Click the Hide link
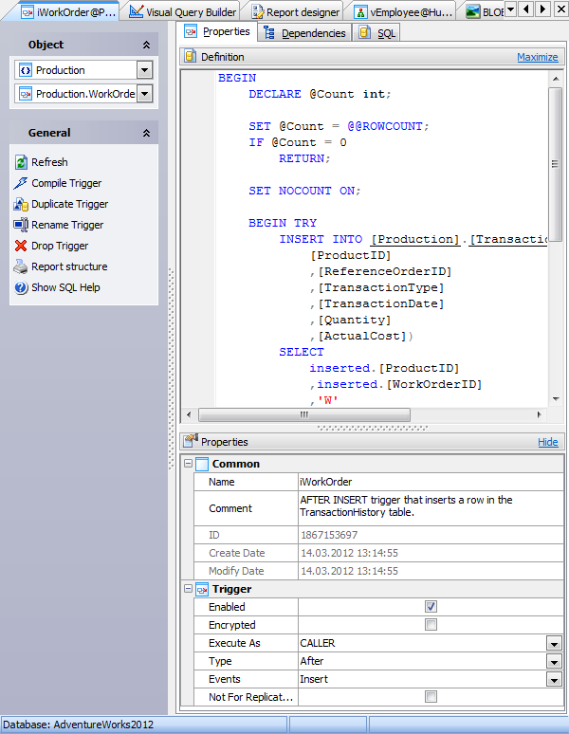Image resolution: width=569 pixels, height=734 pixels. pyautogui.click(x=547, y=442)
